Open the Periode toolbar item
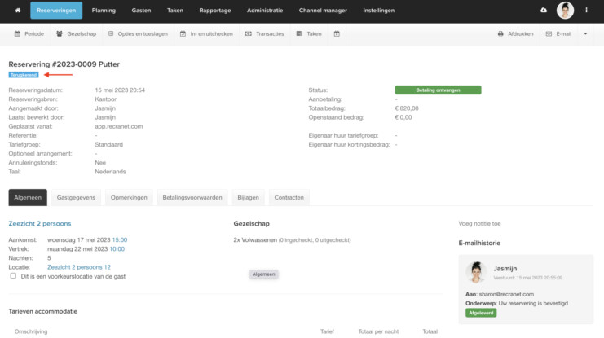The height and width of the screenshot is (338, 604). pyautogui.click(x=29, y=34)
